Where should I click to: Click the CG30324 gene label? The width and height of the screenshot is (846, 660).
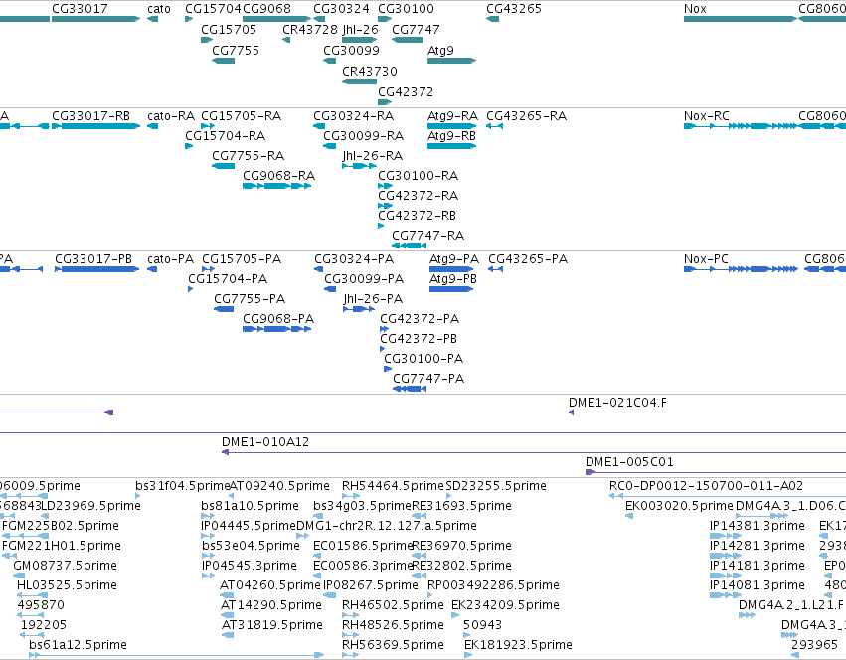[x=341, y=9]
